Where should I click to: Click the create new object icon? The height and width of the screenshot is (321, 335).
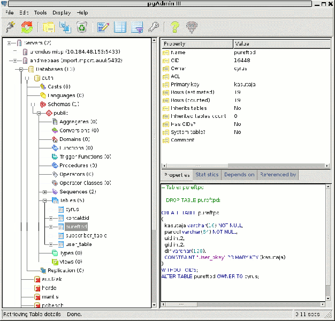(x=65, y=27)
